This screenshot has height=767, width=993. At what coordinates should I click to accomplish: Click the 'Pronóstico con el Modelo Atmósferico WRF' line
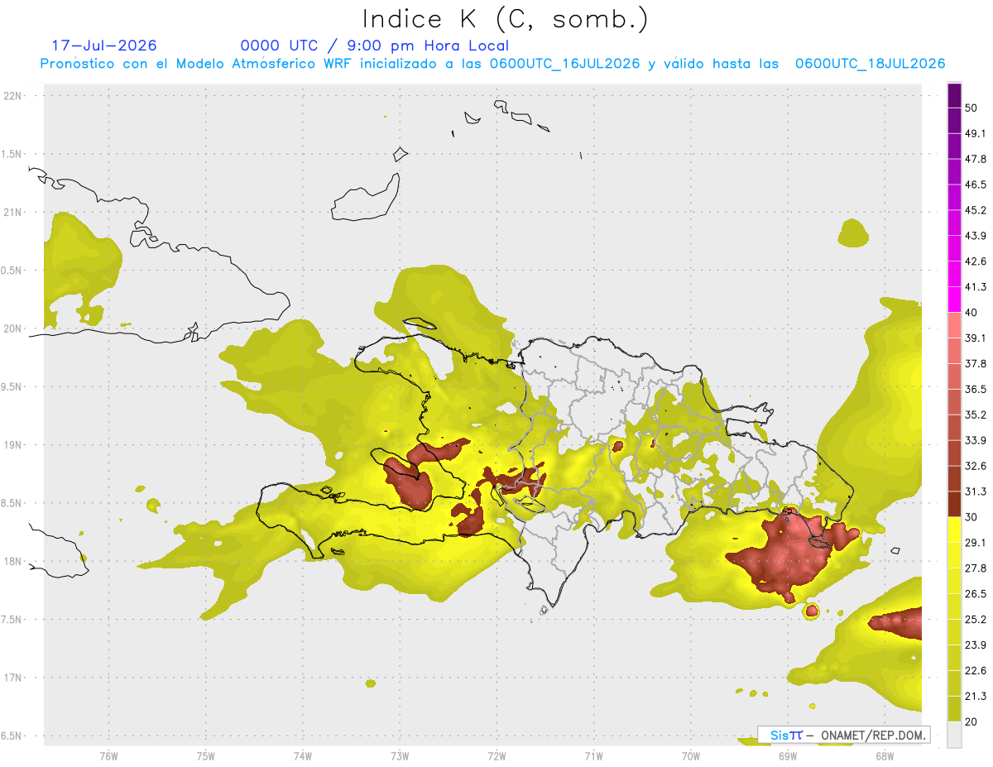(492, 64)
